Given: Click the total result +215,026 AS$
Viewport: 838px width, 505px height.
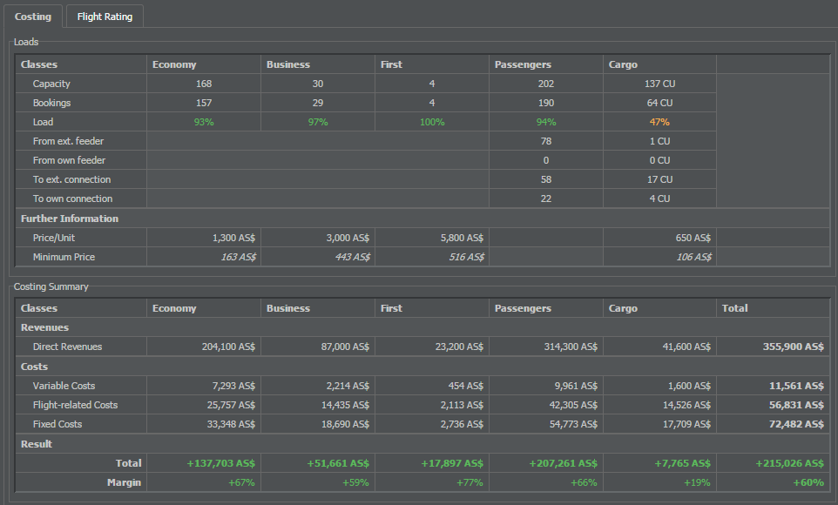Looking at the screenshot, I should (773, 463).
